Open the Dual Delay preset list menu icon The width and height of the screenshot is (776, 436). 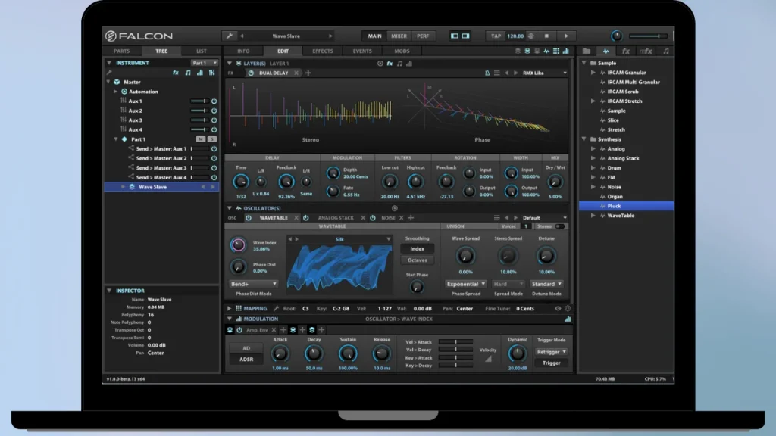click(497, 73)
